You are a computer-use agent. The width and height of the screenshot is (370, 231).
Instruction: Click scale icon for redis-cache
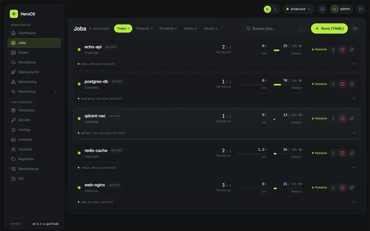pyautogui.click(x=333, y=153)
